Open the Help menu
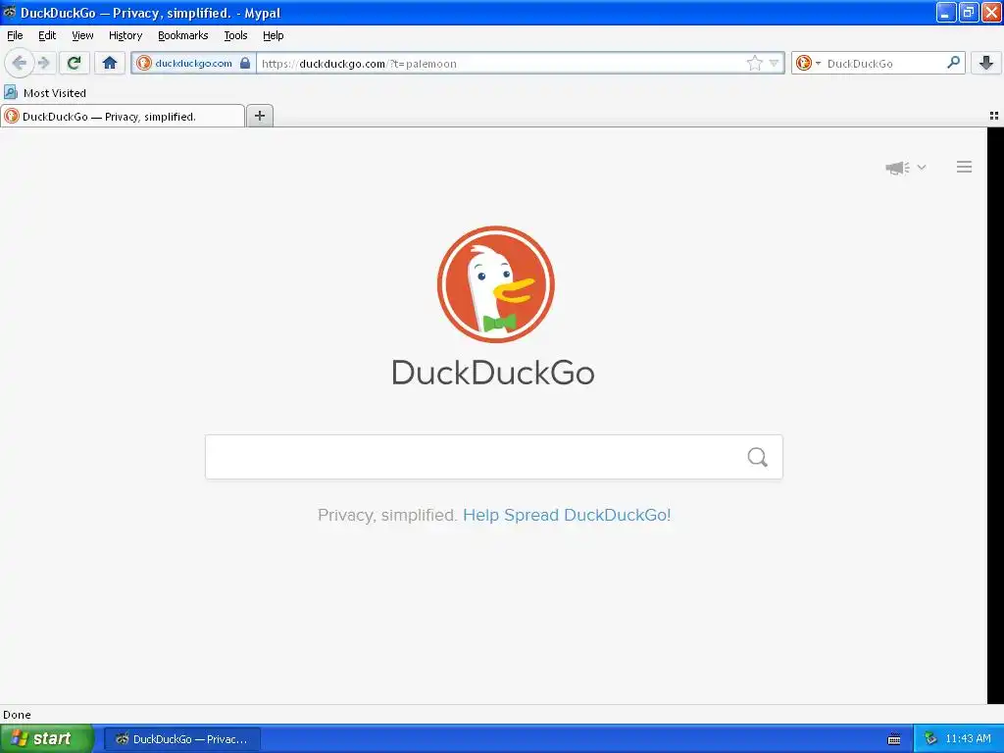Image resolution: width=1004 pixels, height=753 pixels. click(273, 35)
